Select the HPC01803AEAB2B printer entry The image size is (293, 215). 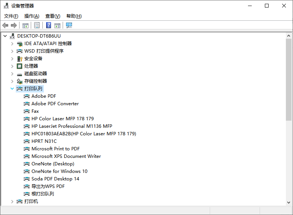(84, 134)
